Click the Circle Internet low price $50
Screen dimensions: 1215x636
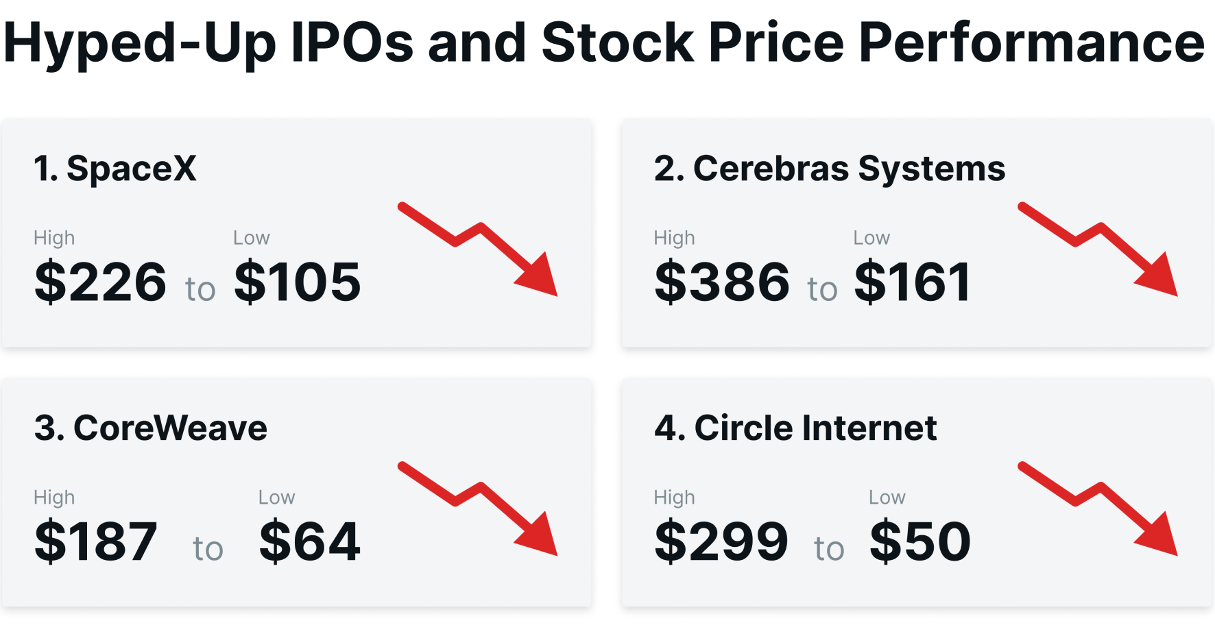[x=920, y=541]
